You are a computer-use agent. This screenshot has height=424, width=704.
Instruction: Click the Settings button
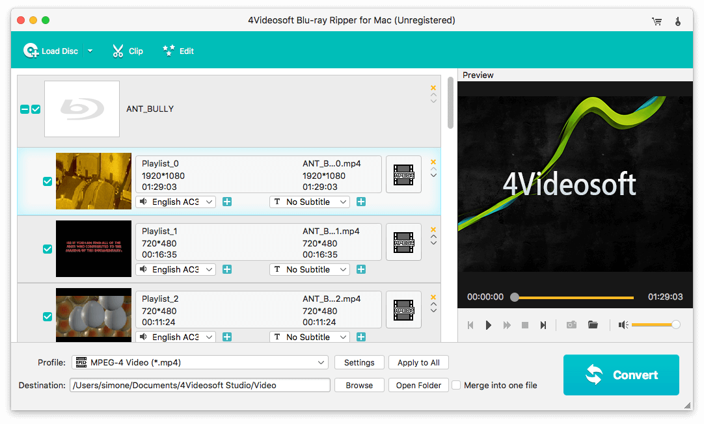(x=359, y=362)
